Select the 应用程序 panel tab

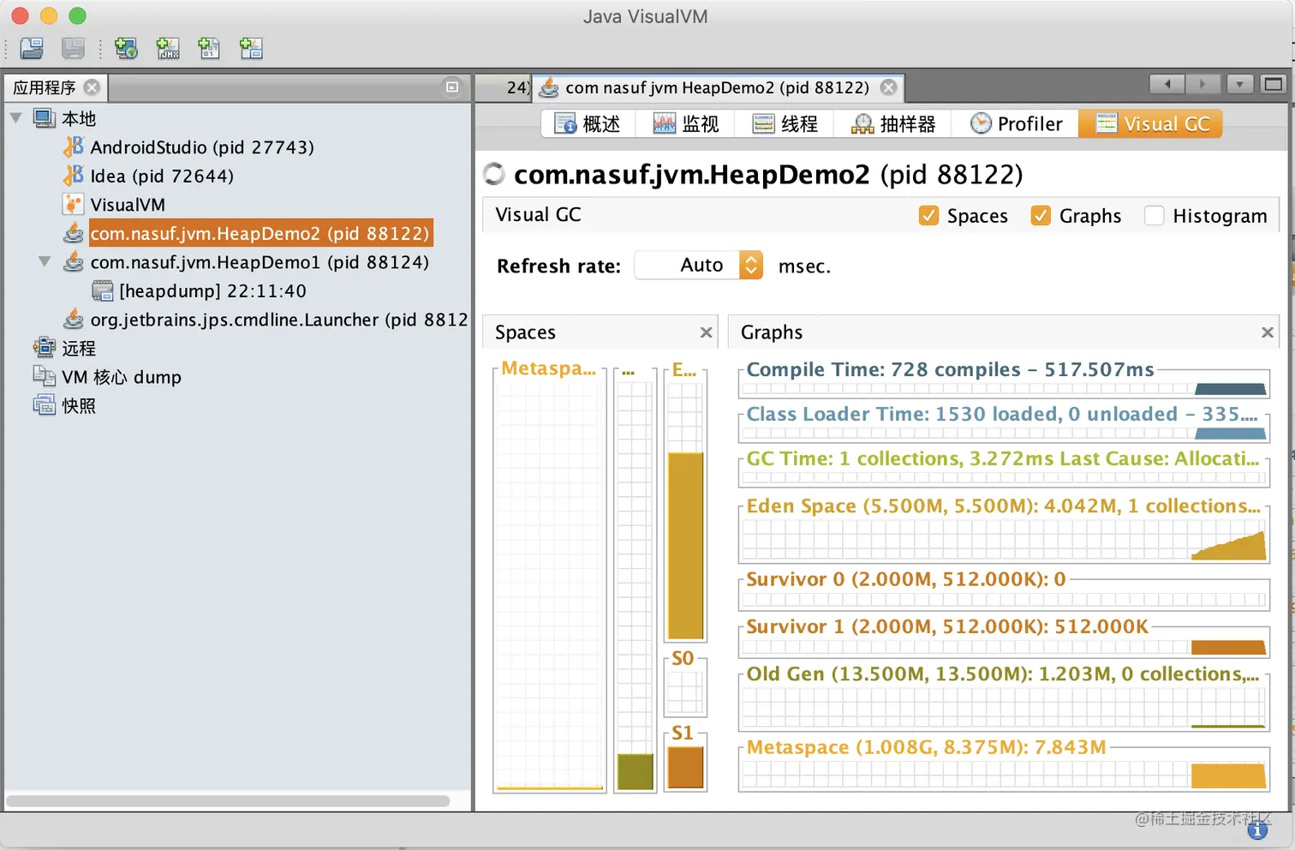(56, 87)
